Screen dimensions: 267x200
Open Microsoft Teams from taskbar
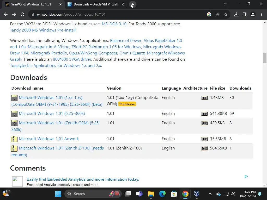[x=139, y=194]
